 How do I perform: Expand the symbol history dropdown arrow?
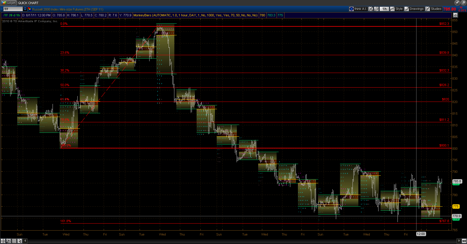pyautogui.click(x=25, y=9)
